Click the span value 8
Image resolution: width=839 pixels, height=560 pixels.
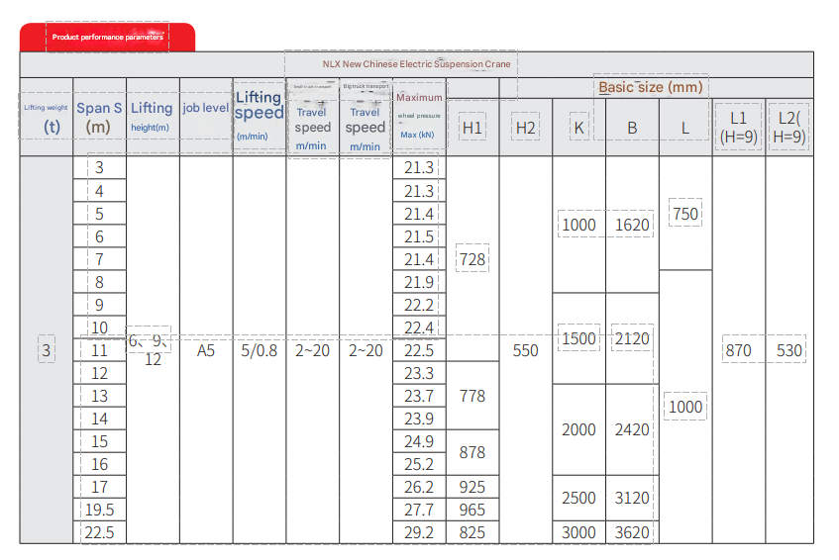click(x=99, y=282)
